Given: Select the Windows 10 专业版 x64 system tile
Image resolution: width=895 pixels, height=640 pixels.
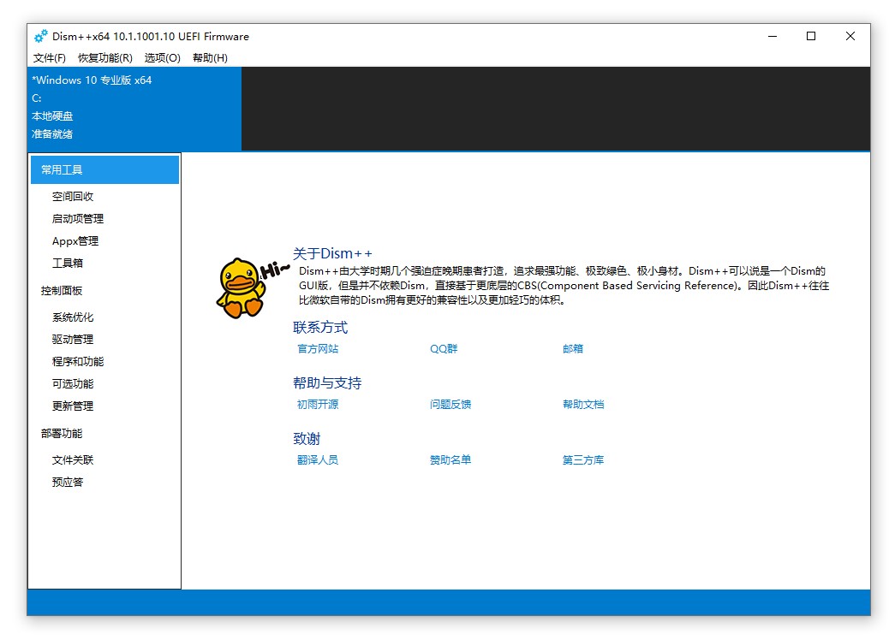Looking at the screenshot, I should click(x=134, y=109).
